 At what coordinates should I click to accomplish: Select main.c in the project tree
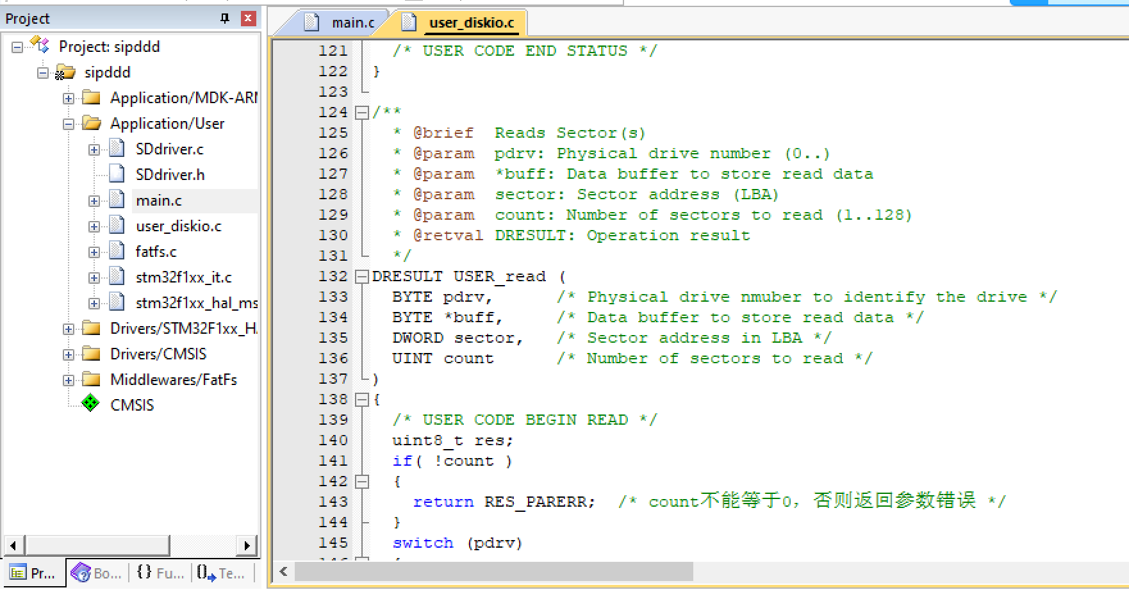coord(159,201)
